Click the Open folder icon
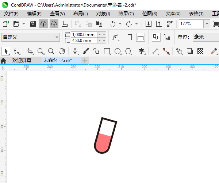Viewport: 219px width, 183px height. 16,24
